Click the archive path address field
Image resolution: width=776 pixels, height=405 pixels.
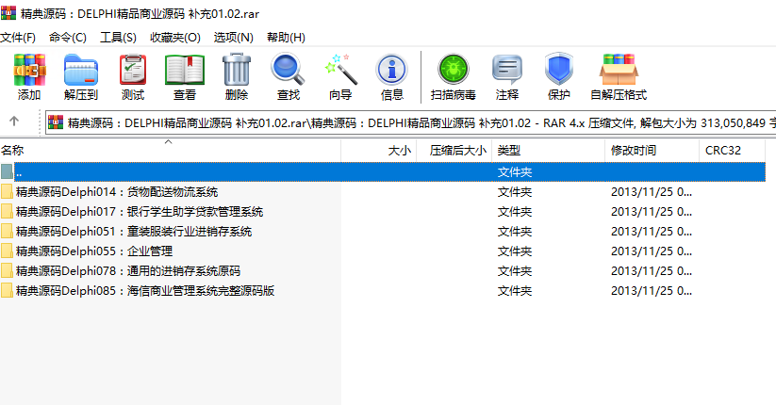pos(411,122)
